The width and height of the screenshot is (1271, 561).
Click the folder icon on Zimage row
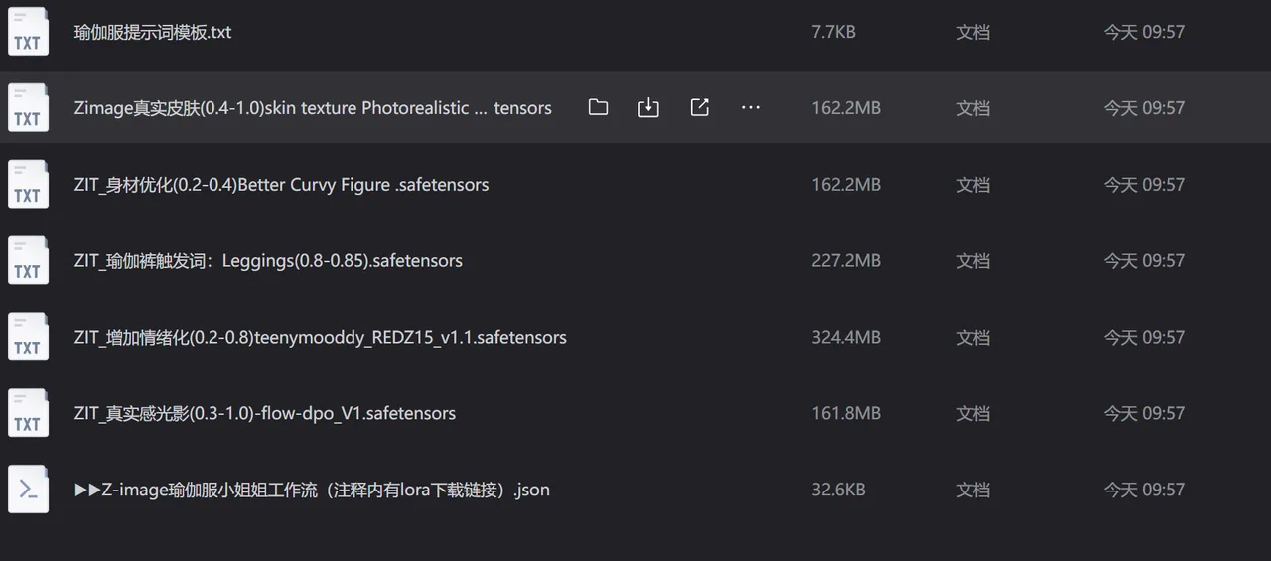[x=598, y=107]
